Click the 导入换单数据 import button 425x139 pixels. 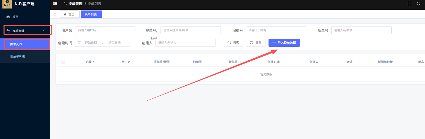284,43
